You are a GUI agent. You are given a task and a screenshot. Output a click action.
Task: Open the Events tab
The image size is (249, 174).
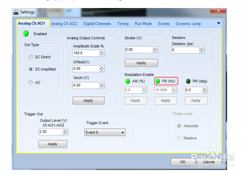(164, 24)
